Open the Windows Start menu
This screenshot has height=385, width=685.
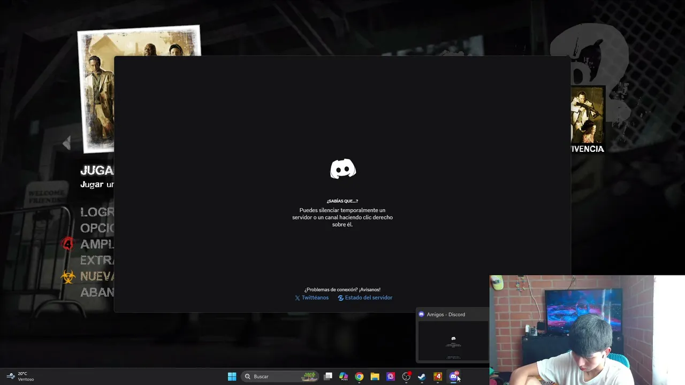coord(232,376)
